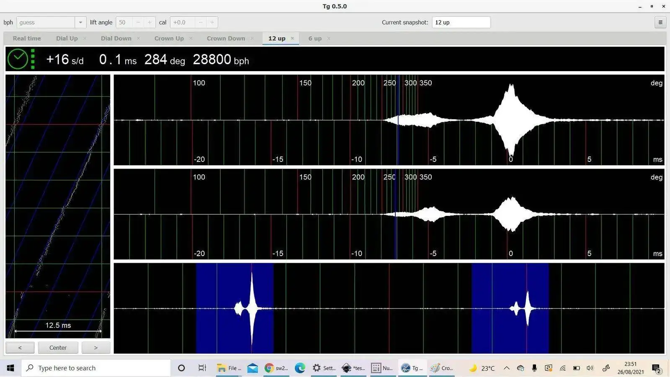Image resolution: width=670 pixels, height=377 pixels.
Task: Open the Windows Start menu
Action: click(10, 368)
